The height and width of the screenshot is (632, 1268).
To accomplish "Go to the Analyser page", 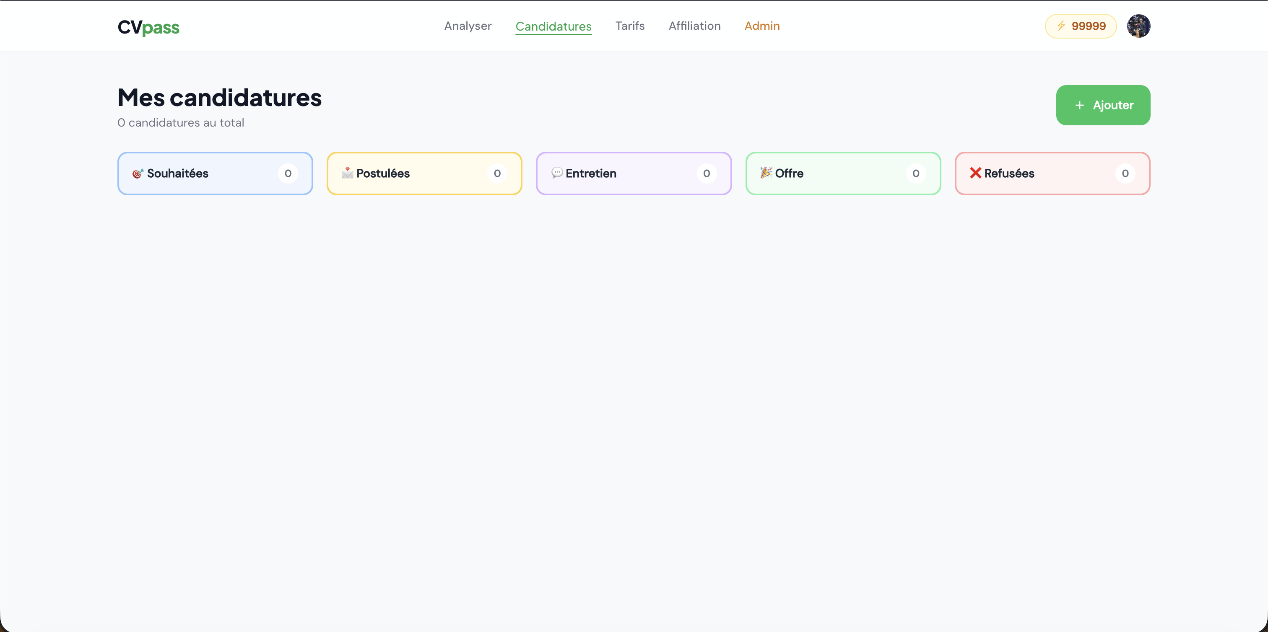I will (x=468, y=26).
